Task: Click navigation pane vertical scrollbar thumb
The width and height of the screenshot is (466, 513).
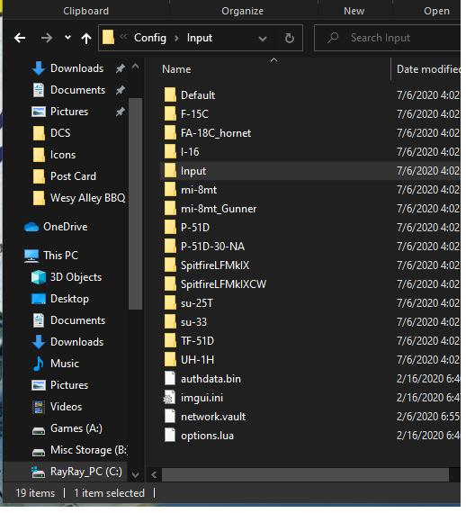Action: tap(135, 203)
